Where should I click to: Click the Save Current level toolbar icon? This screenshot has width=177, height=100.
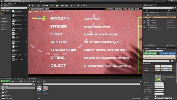[30, 6]
